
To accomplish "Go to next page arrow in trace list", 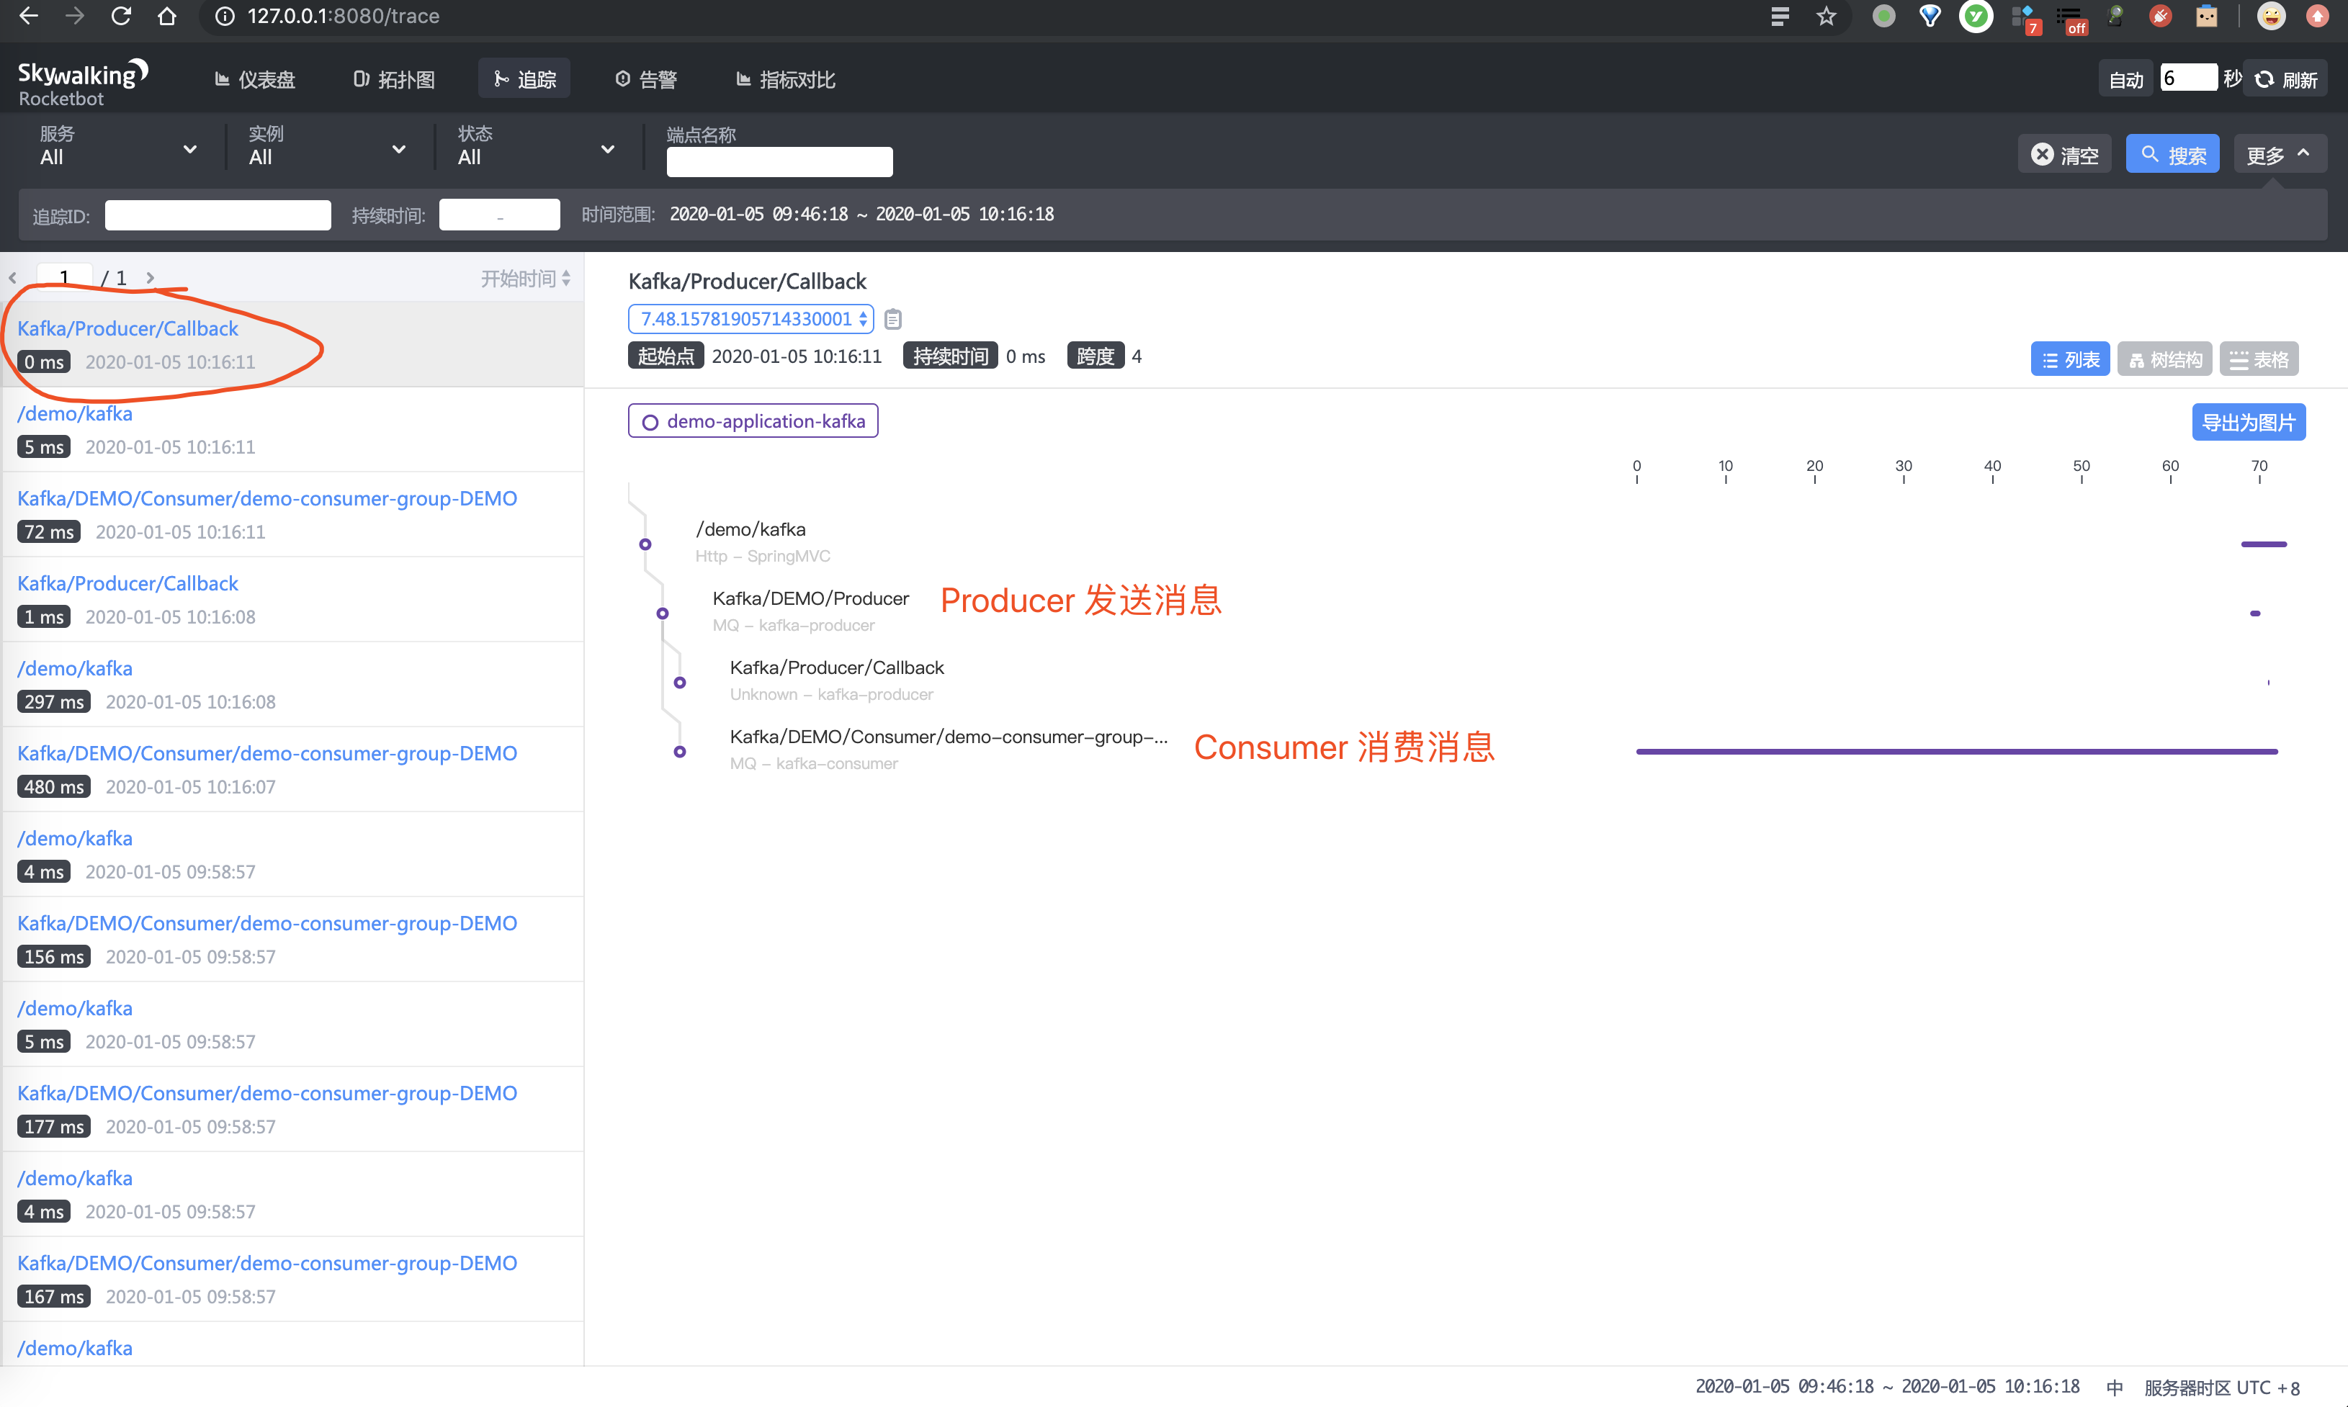I will [150, 278].
